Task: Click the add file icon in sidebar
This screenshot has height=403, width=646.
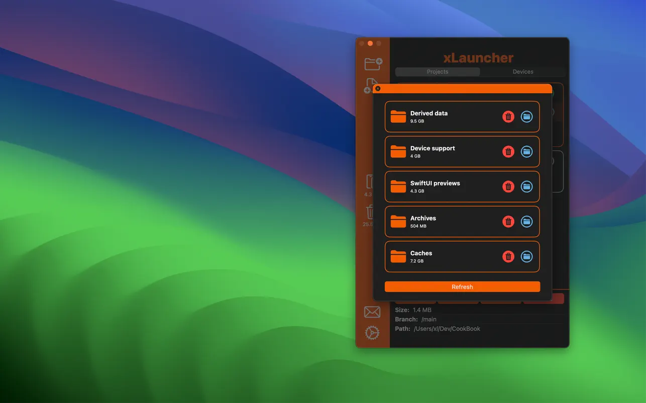Action: (372, 86)
